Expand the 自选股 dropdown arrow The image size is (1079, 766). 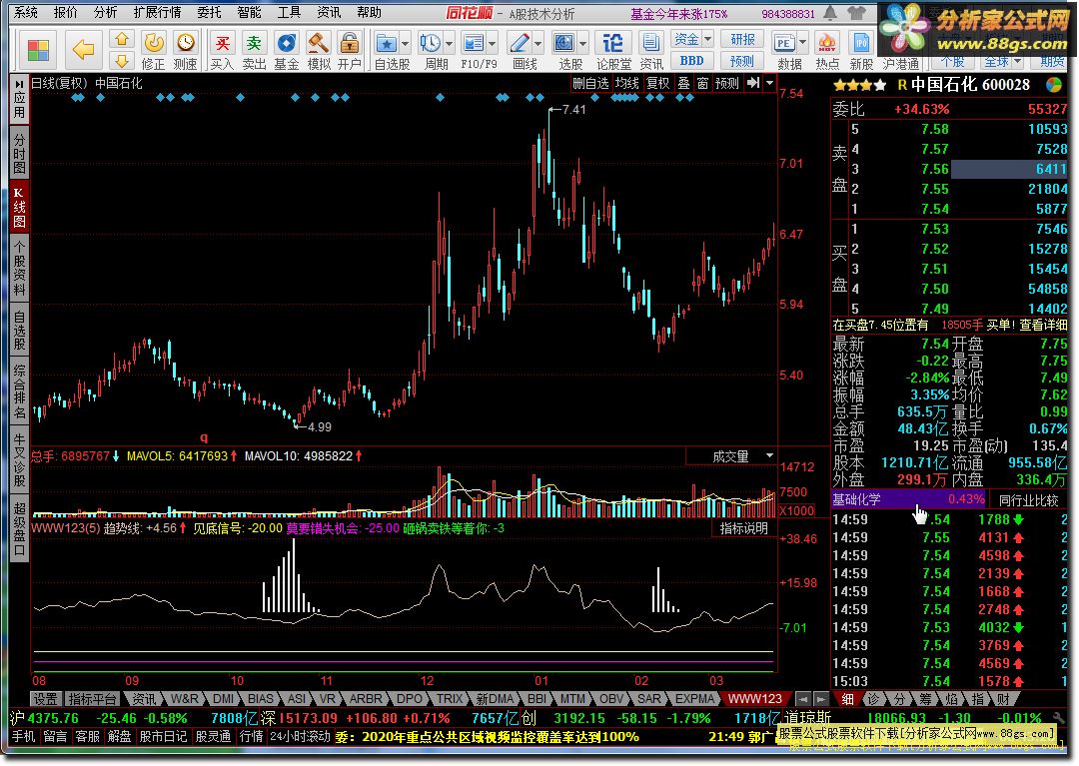404,44
